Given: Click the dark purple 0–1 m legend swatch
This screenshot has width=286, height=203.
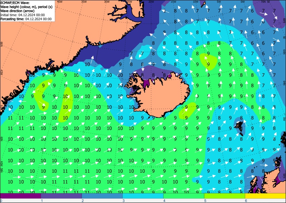Looking at the screenshot, I should pos(21,196).
